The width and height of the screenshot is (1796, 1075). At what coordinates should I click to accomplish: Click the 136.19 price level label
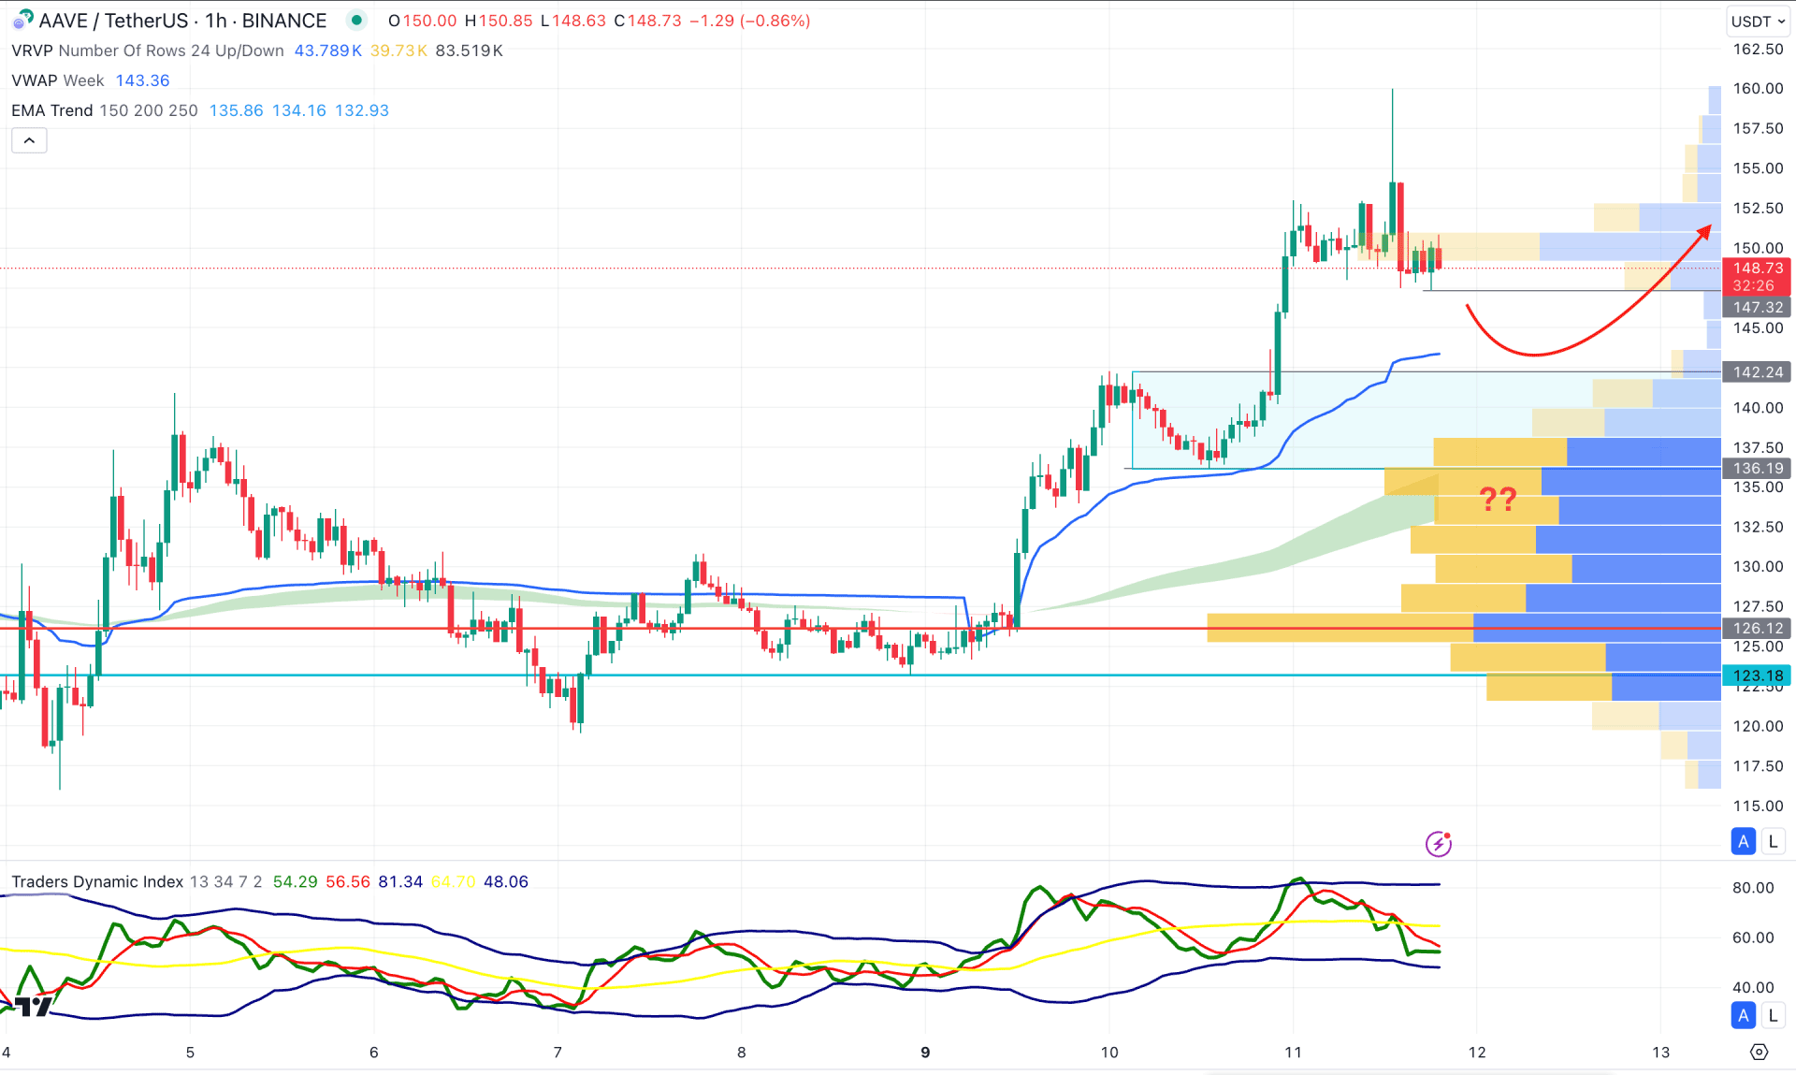point(1757,468)
